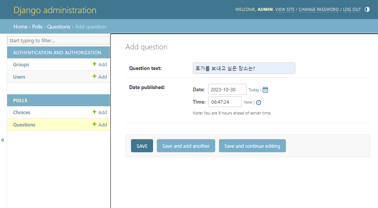Click the Today shortcut link

(254, 90)
